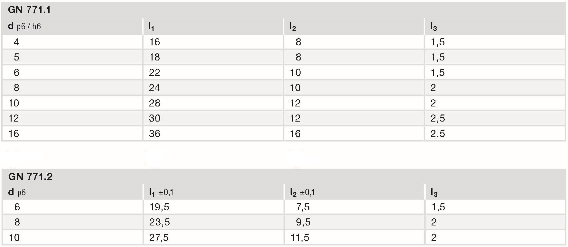The width and height of the screenshot is (568, 247).
Task: Click the l1 value 18 cell
Action: [154, 57]
